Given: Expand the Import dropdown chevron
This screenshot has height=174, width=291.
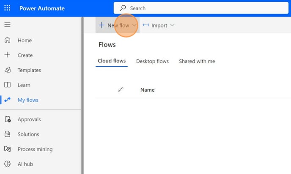Looking at the screenshot, I should tap(172, 25).
